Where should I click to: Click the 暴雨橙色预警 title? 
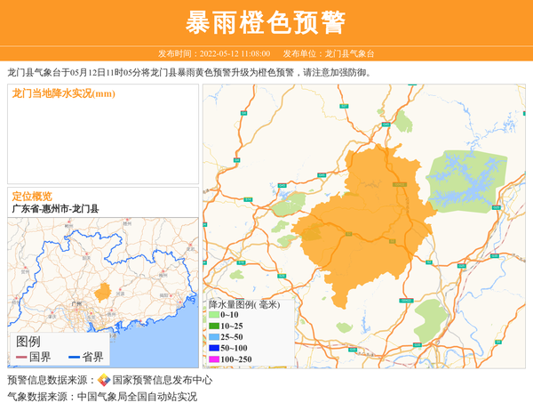coord(266,22)
